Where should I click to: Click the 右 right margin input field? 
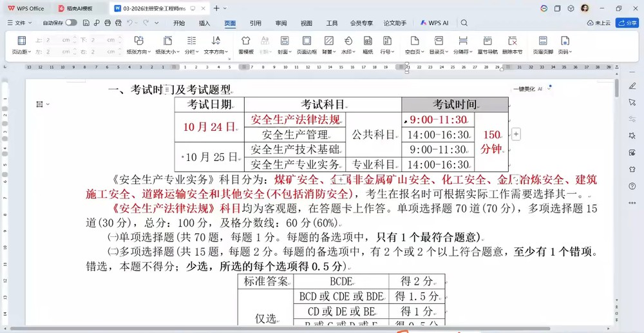tap(104, 52)
